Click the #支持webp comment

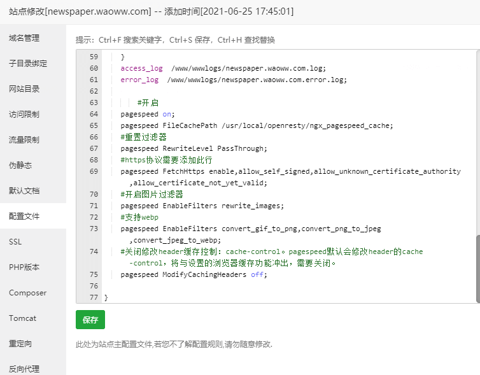(139, 217)
